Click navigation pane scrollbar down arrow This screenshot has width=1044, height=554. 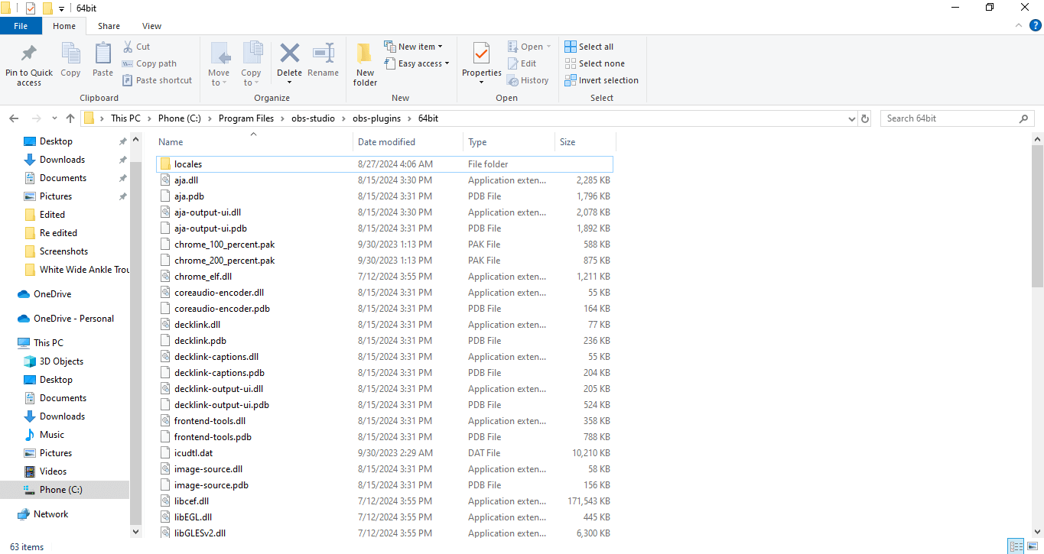[x=136, y=531]
